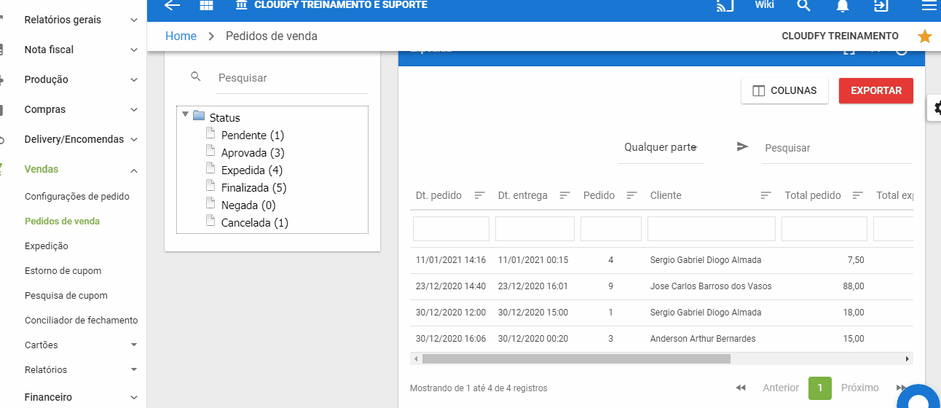941x408 pixels.
Task: Open the top bar search icon
Action: click(803, 6)
